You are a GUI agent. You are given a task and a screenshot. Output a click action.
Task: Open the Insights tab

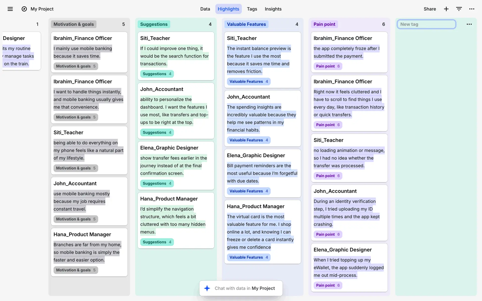click(273, 9)
